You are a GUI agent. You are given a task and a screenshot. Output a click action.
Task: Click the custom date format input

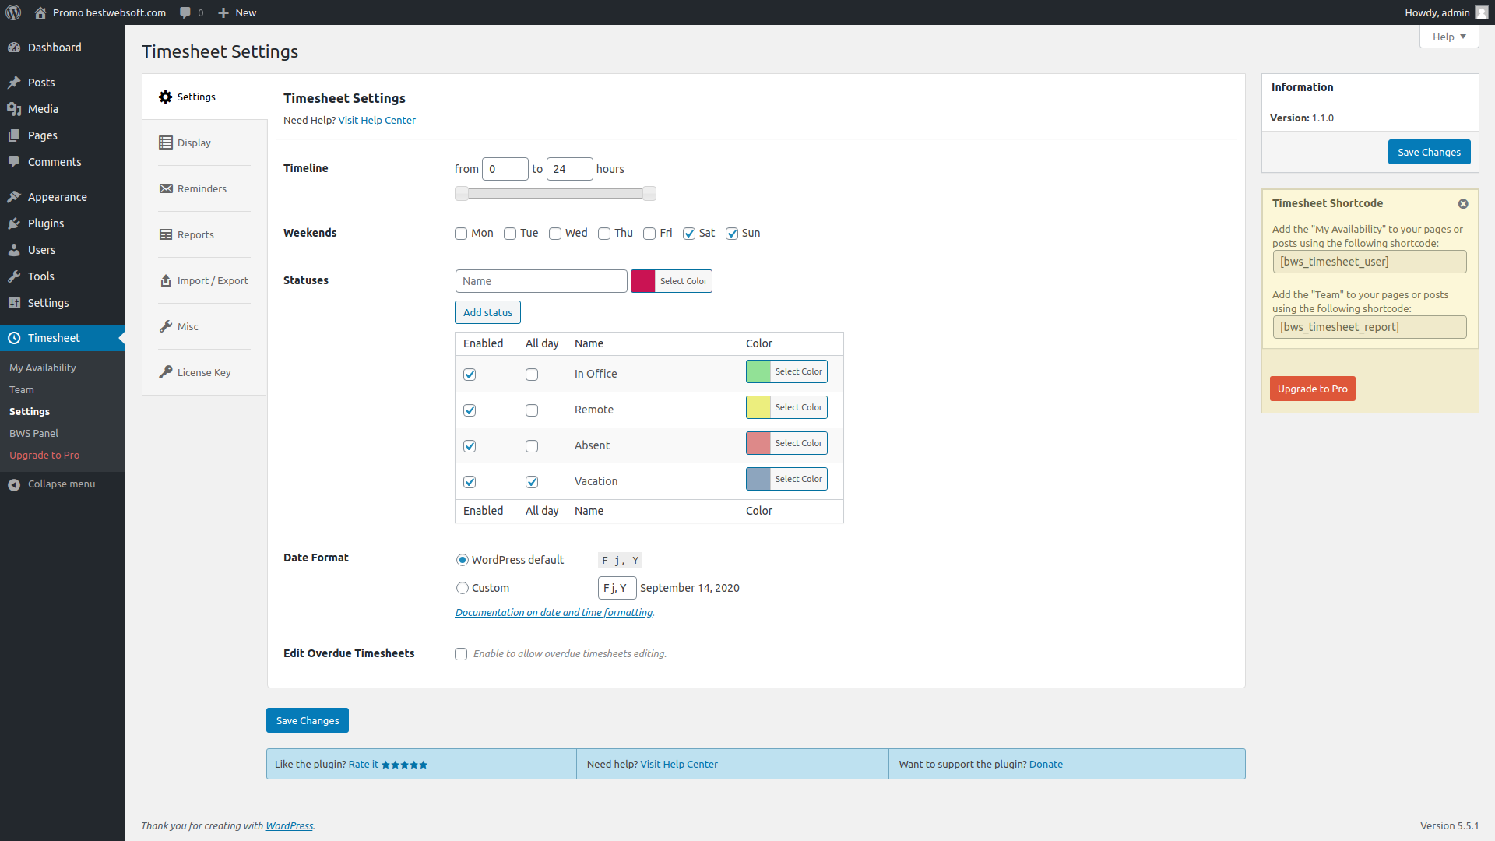tap(617, 588)
